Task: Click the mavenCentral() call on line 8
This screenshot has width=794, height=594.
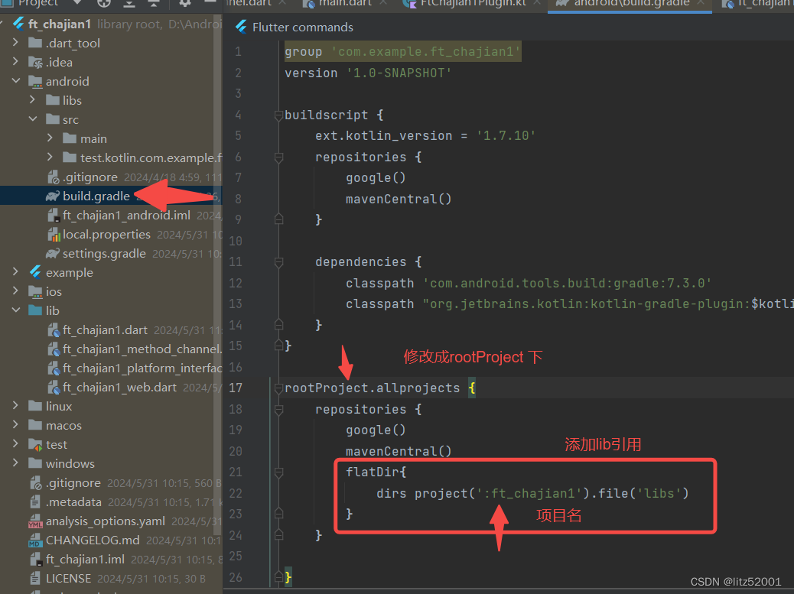Action: point(399,199)
